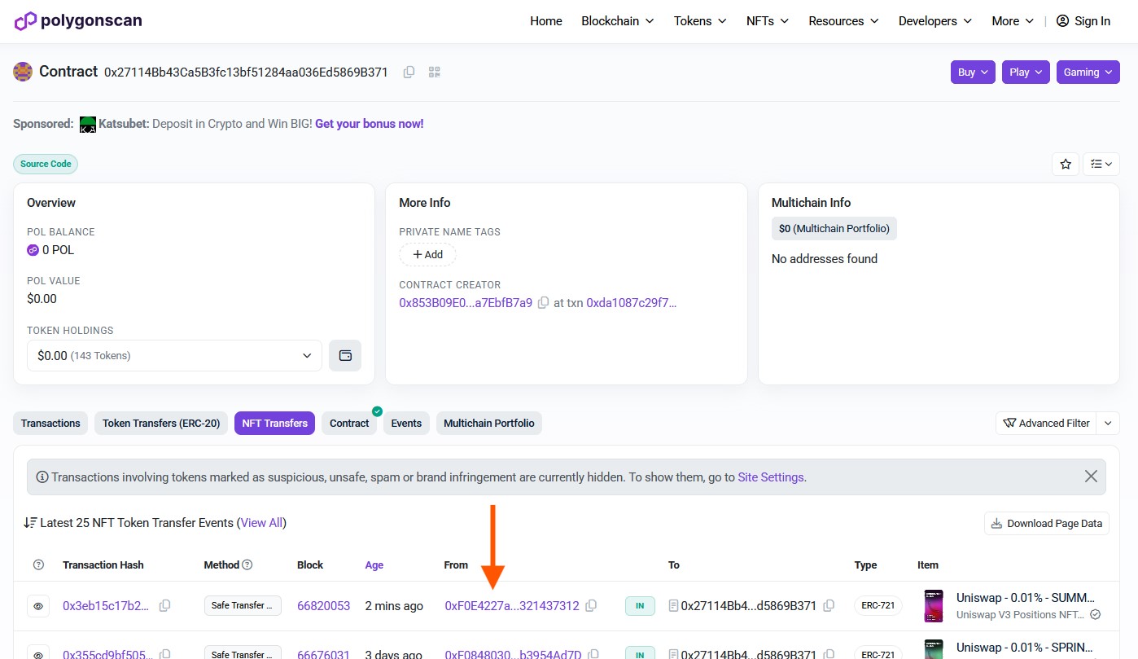Open the Events tab
Viewport: 1138px width, 659px height.
[x=406, y=424]
